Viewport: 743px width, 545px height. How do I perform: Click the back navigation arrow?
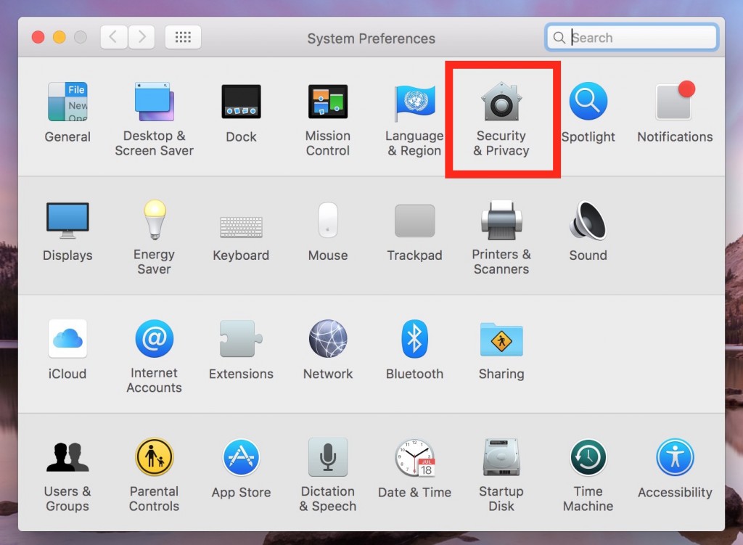[x=114, y=37]
